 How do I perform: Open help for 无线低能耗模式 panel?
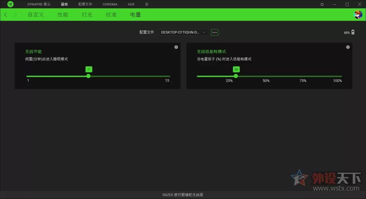348,47
